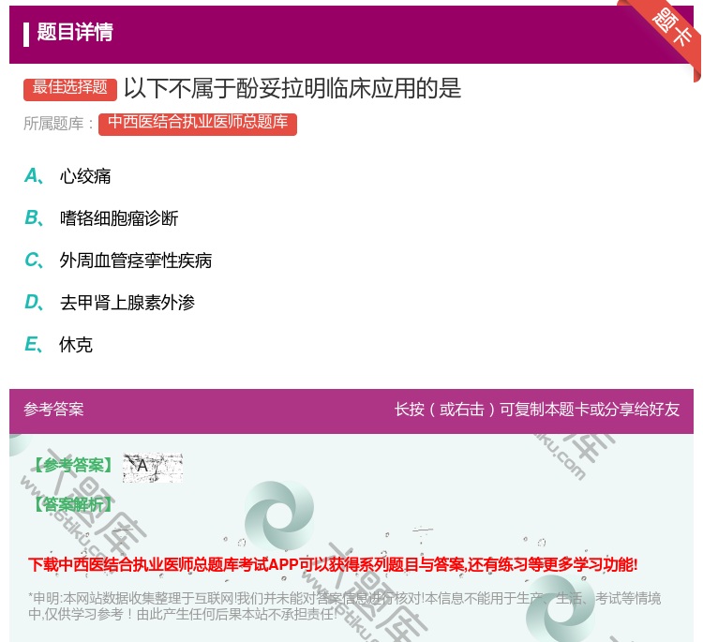
Task: Select answer option B 嗜铬细胞瘤诊断
Action: 101,218
